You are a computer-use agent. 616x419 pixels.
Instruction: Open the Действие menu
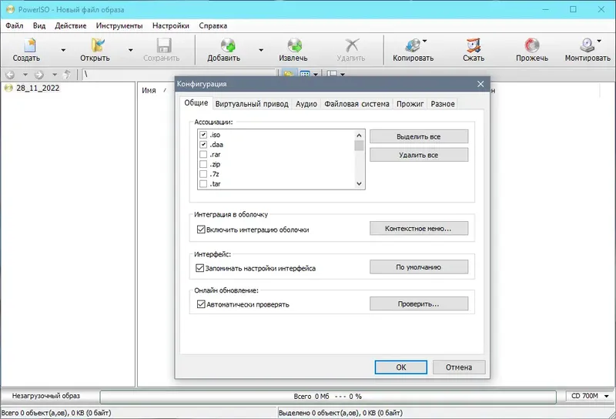click(x=70, y=25)
